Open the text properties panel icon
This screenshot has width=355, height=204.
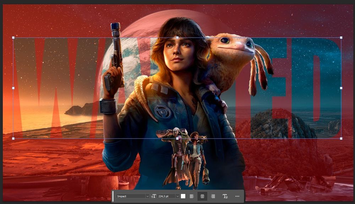(x=225, y=196)
